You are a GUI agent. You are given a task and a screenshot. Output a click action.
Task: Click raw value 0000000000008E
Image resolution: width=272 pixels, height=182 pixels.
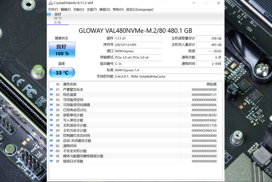pos(204,100)
